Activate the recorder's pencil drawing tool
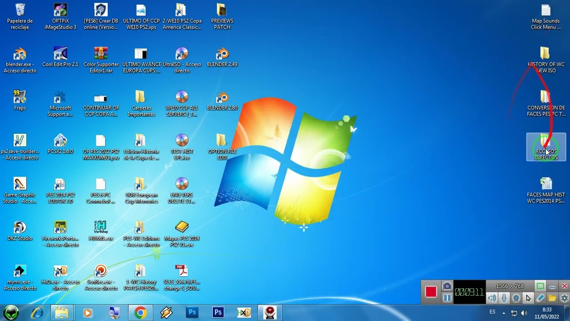 [x=540, y=298]
